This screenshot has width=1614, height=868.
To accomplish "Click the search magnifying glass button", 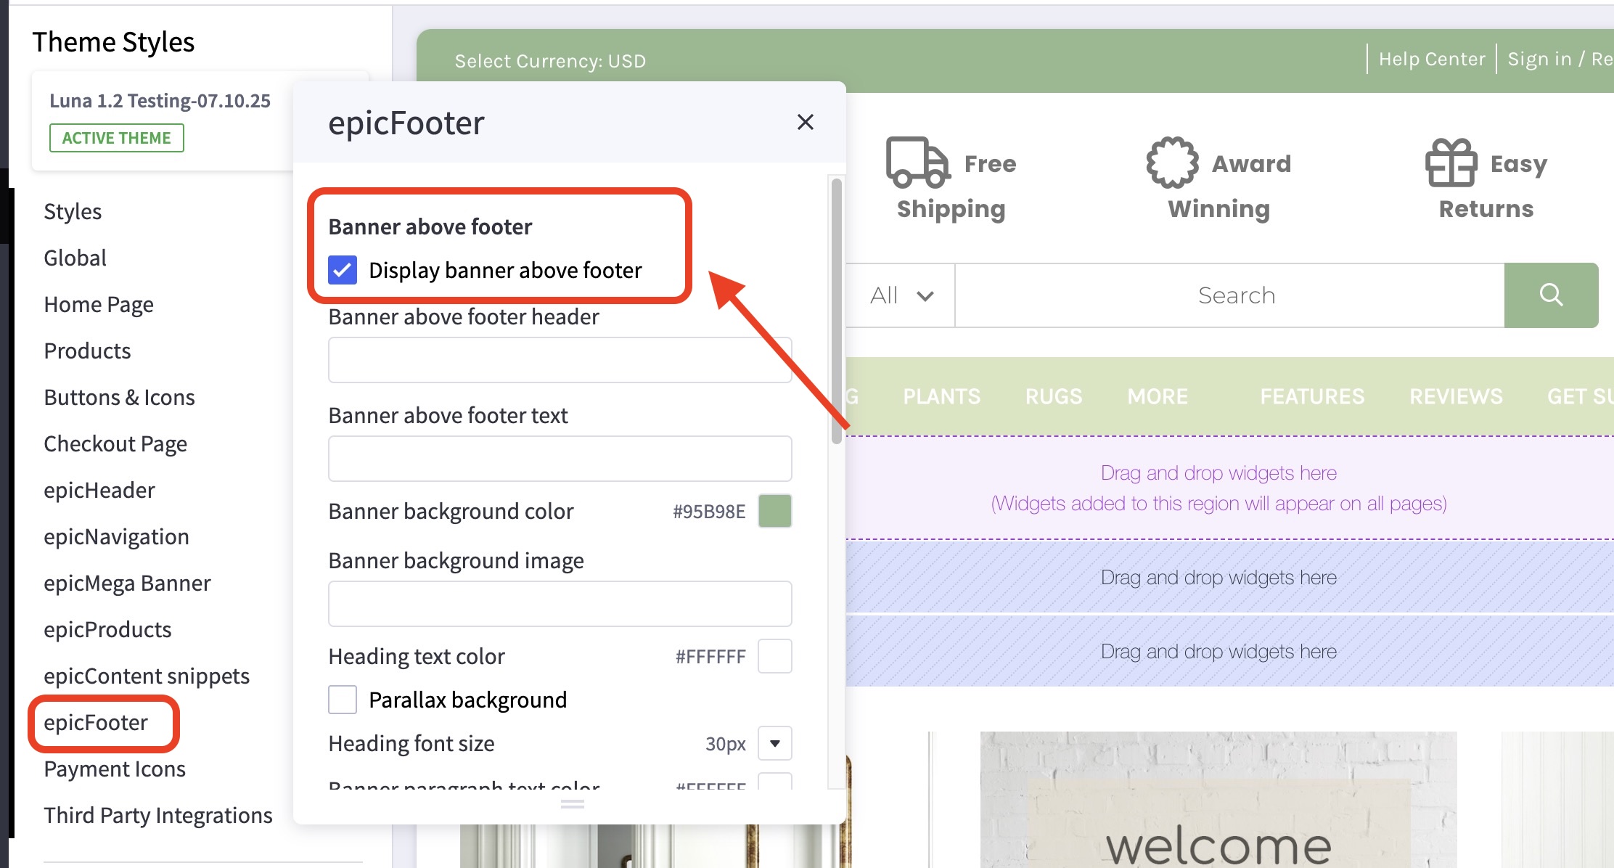I will coord(1551,295).
